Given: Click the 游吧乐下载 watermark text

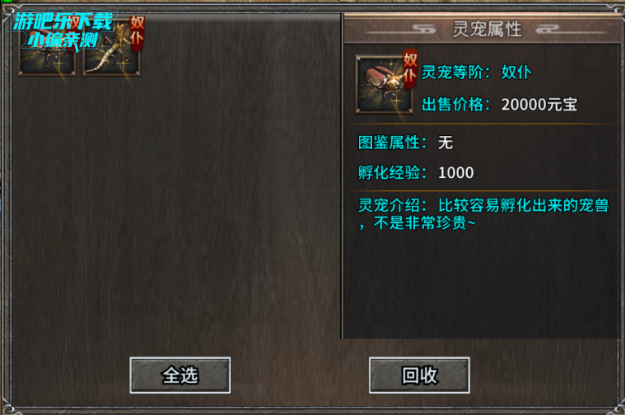Looking at the screenshot, I should (x=63, y=21).
